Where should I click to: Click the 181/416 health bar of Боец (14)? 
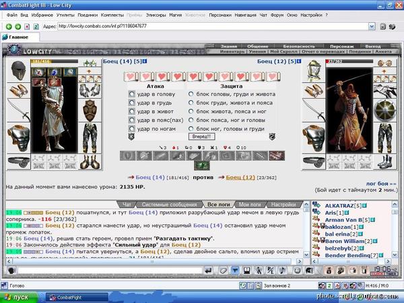tap(54, 61)
